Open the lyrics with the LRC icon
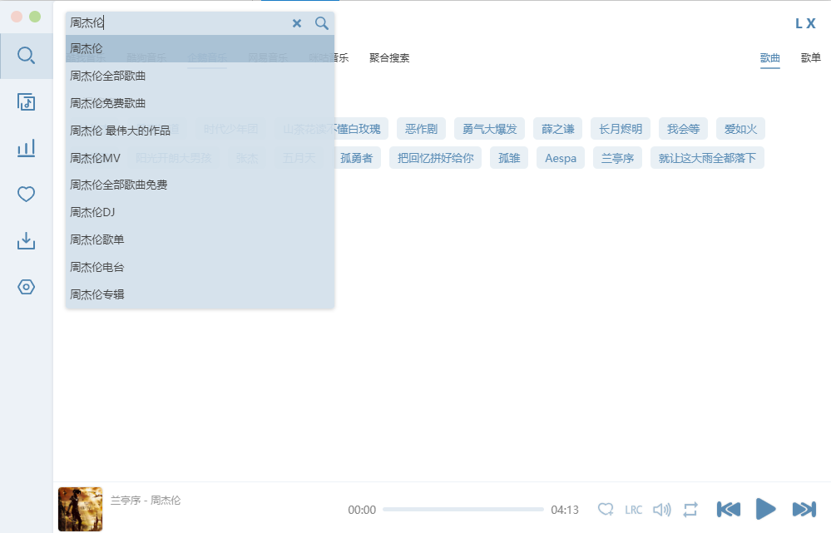The width and height of the screenshot is (831, 533). 633,509
